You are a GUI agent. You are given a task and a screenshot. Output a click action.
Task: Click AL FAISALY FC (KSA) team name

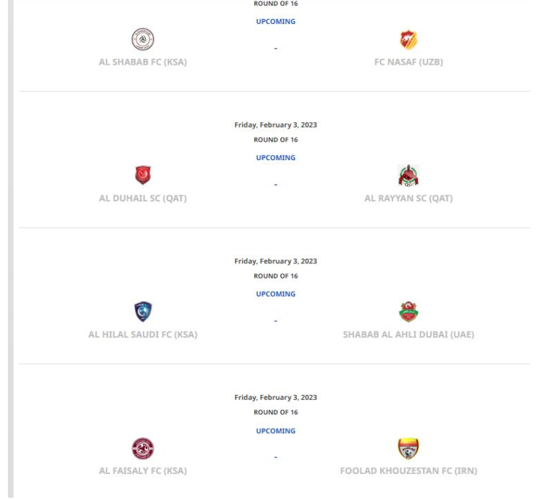click(x=142, y=471)
